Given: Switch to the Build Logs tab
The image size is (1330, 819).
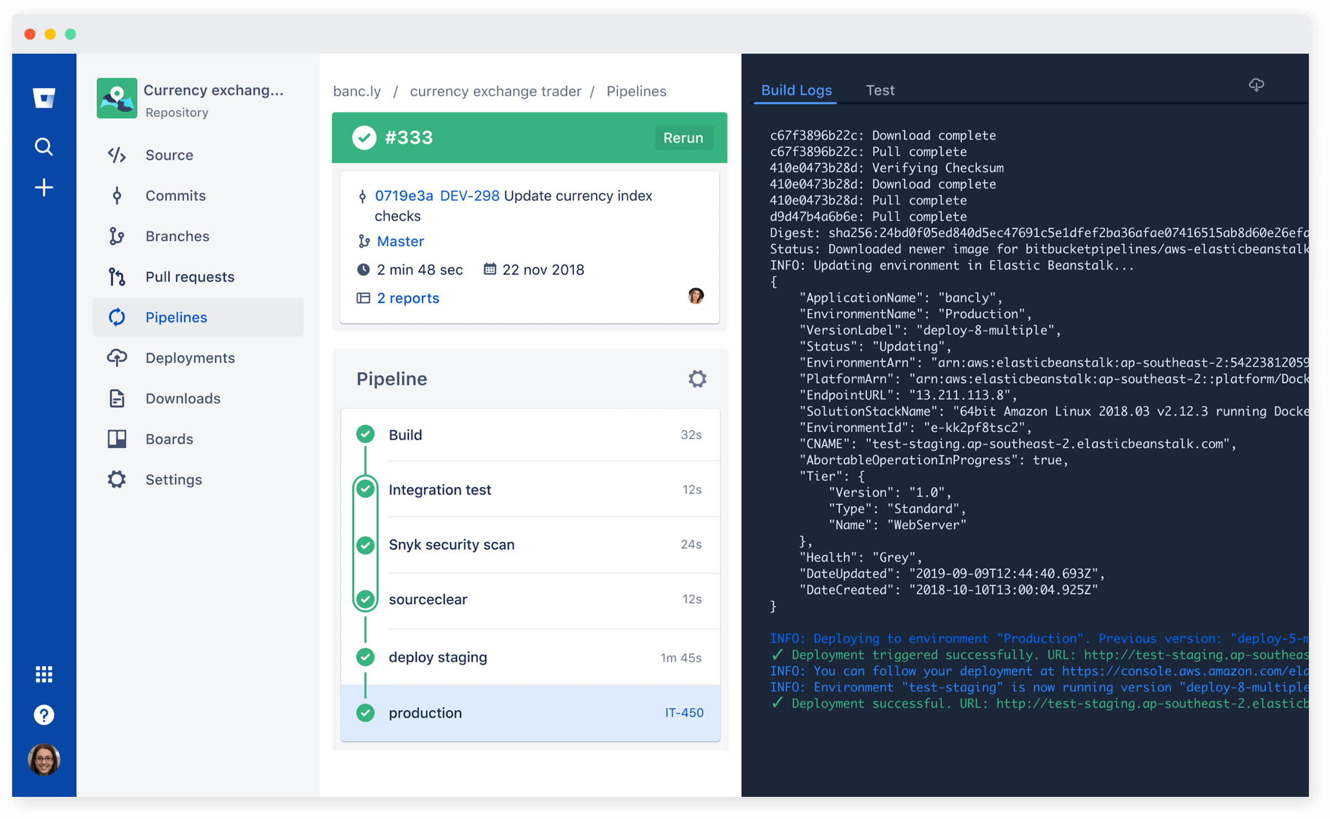Looking at the screenshot, I should tap(796, 90).
